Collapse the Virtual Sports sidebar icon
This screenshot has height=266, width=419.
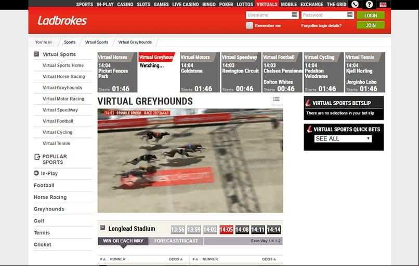(36, 54)
